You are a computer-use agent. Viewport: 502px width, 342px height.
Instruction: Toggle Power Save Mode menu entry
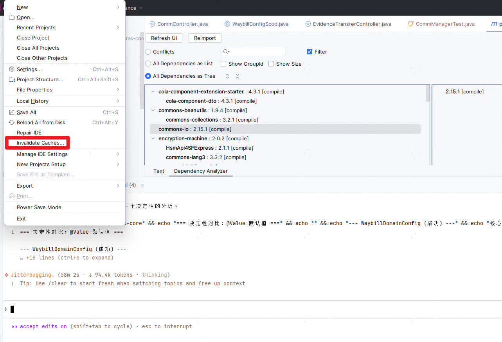65,207
